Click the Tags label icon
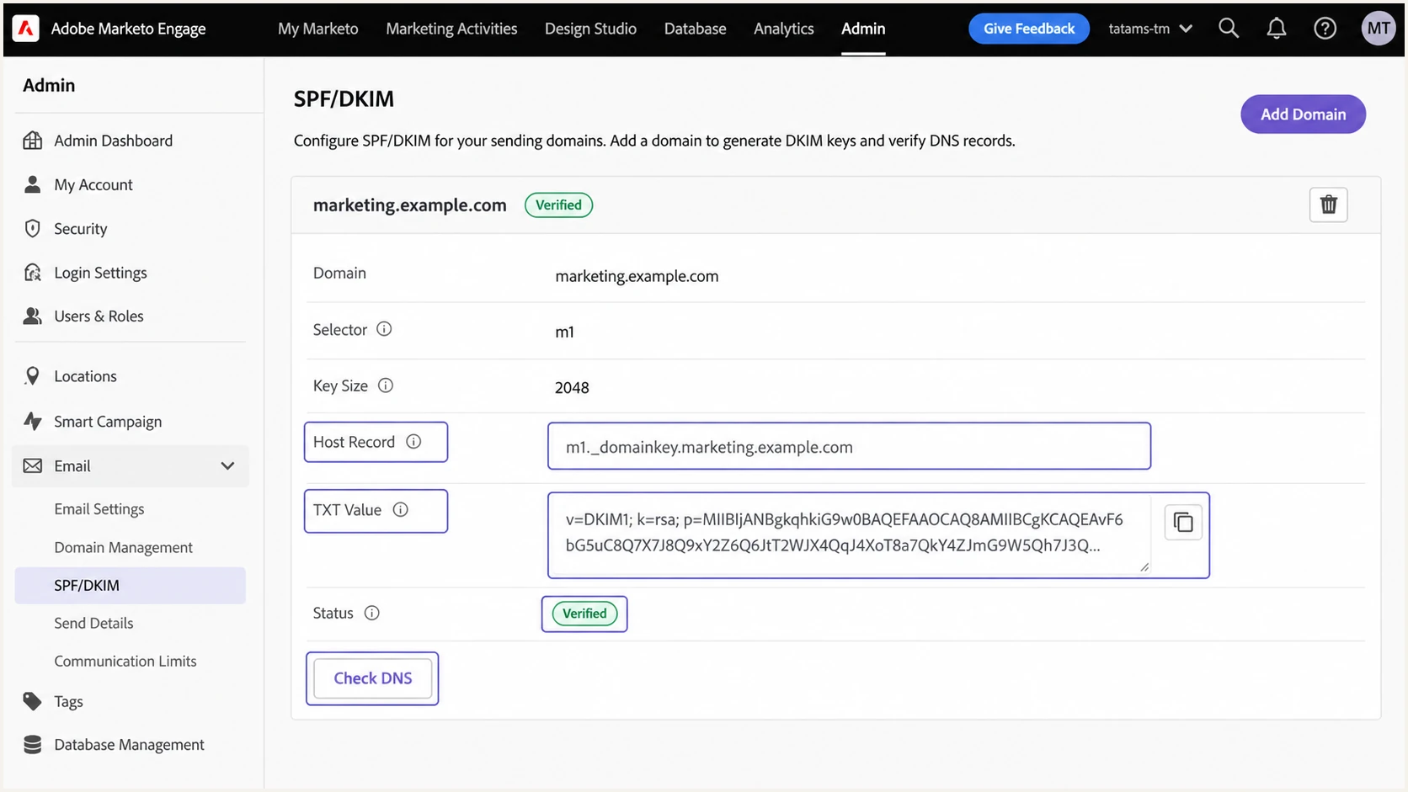This screenshot has width=1408, height=792. click(32, 701)
